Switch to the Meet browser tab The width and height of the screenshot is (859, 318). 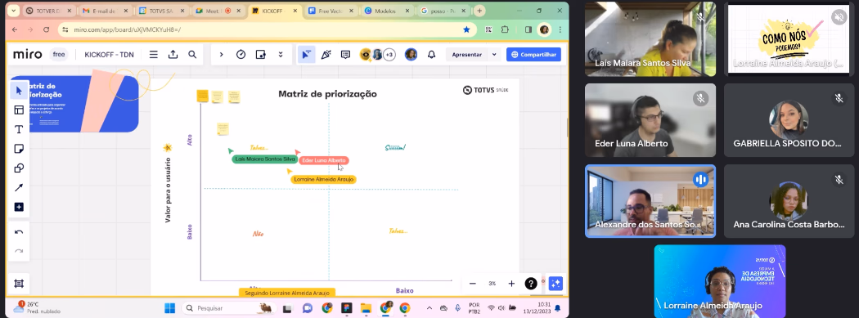point(218,11)
